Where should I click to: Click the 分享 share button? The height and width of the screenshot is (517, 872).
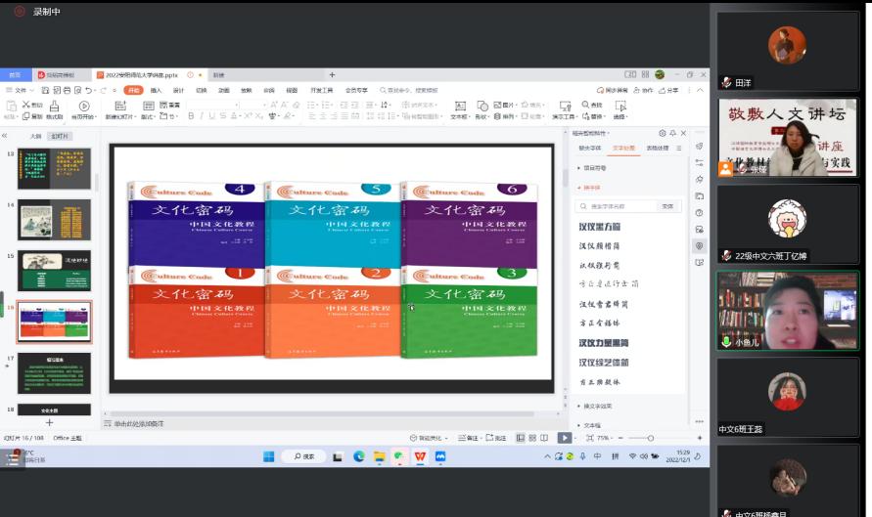pyautogui.click(x=668, y=90)
